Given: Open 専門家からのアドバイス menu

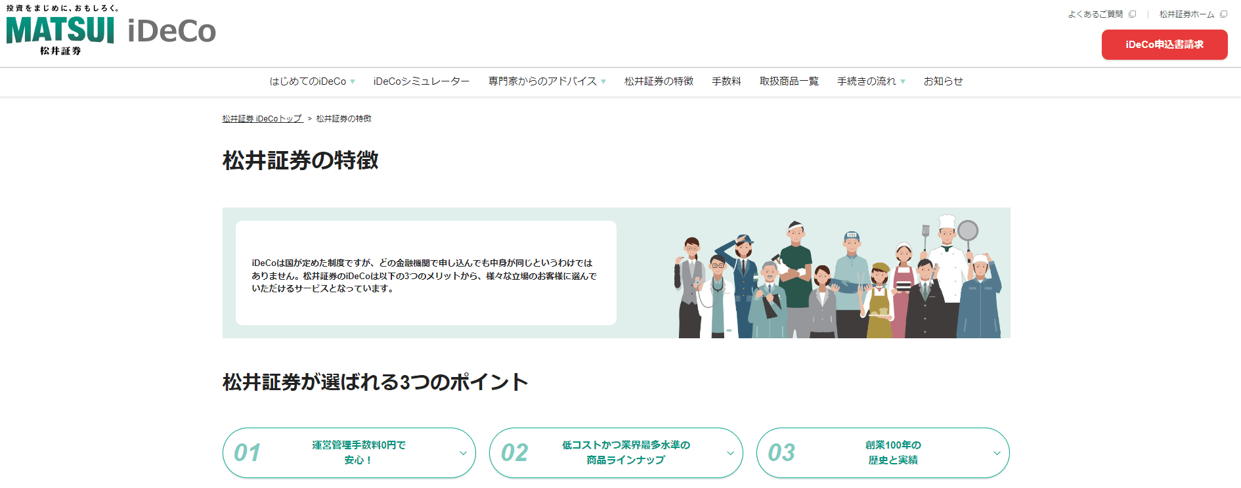Looking at the screenshot, I should (542, 81).
